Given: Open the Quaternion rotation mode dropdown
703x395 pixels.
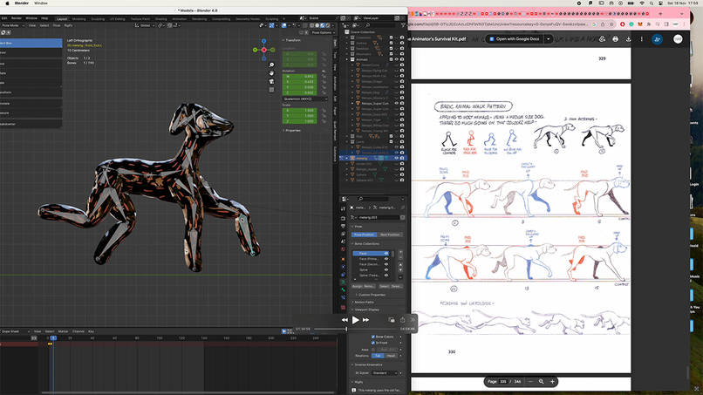Looking at the screenshot, I should click(304, 100).
